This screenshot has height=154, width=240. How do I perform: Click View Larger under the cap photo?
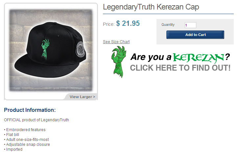(x=82, y=97)
